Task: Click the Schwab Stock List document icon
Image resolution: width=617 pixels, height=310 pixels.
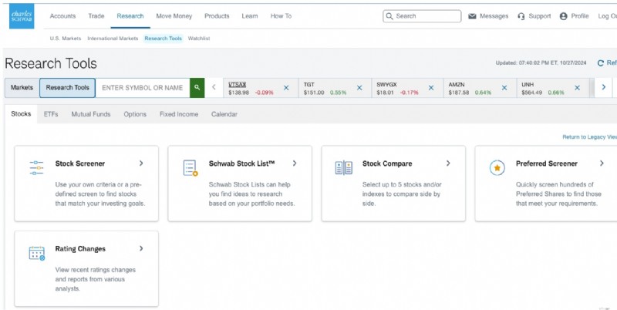Action: pos(190,167)
